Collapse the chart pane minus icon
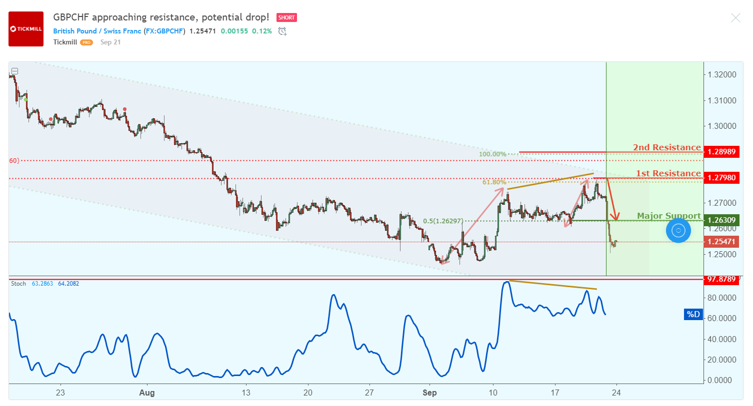 pyautogui.click(x=15, y=71)
